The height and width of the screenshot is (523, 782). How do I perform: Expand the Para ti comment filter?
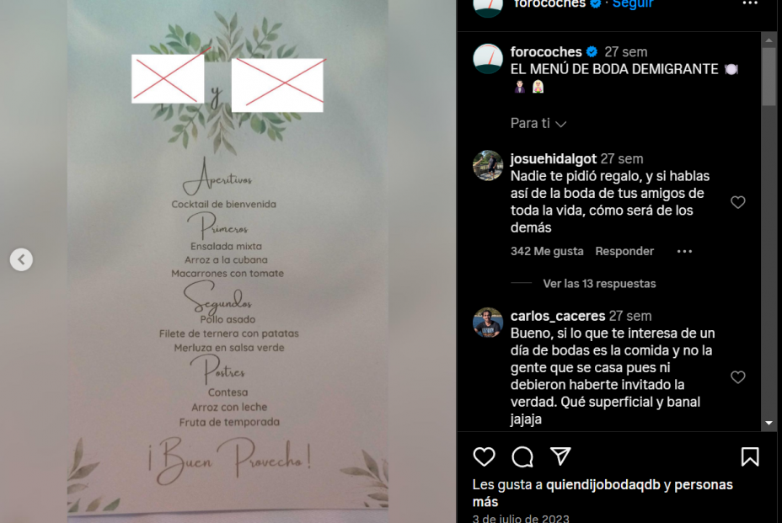coord(538,123)
